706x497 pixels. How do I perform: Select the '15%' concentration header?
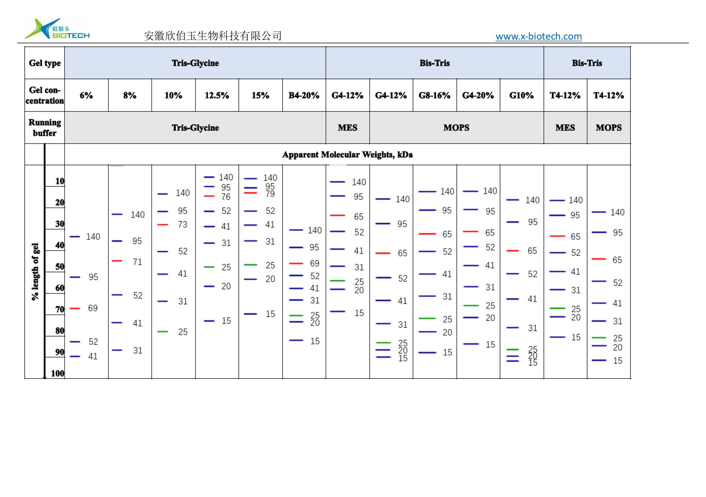pyautogui.click(x=260, y=95)
